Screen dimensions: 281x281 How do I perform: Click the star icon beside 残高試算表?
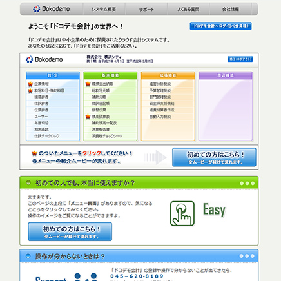[x=88, y=117]
